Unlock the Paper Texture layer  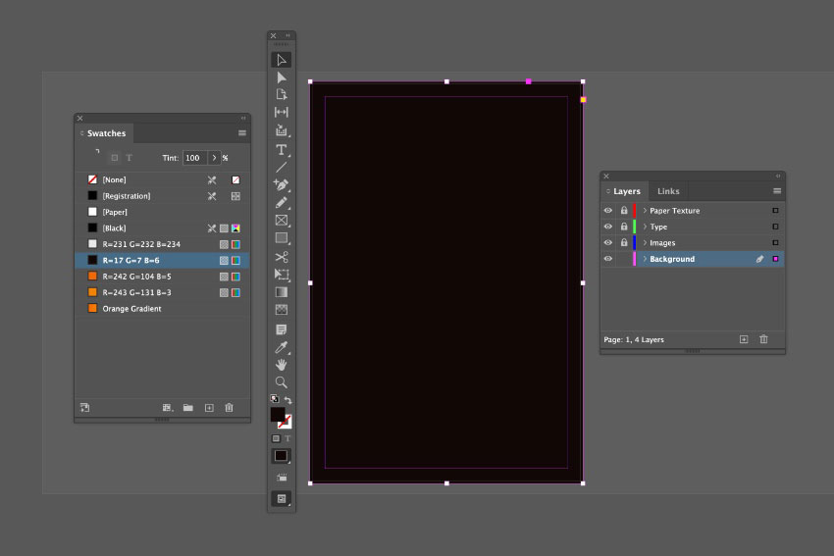pyautogui.click(x=624, y=211)
